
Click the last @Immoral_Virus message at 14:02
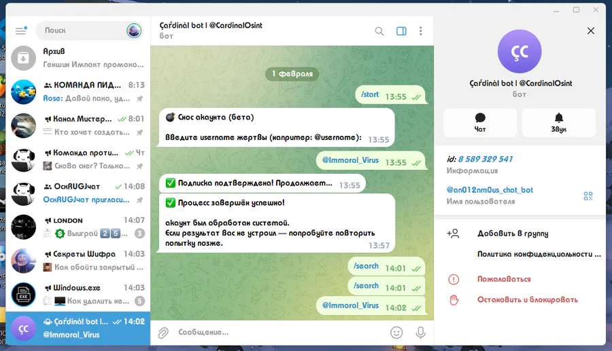click(371, 306)
